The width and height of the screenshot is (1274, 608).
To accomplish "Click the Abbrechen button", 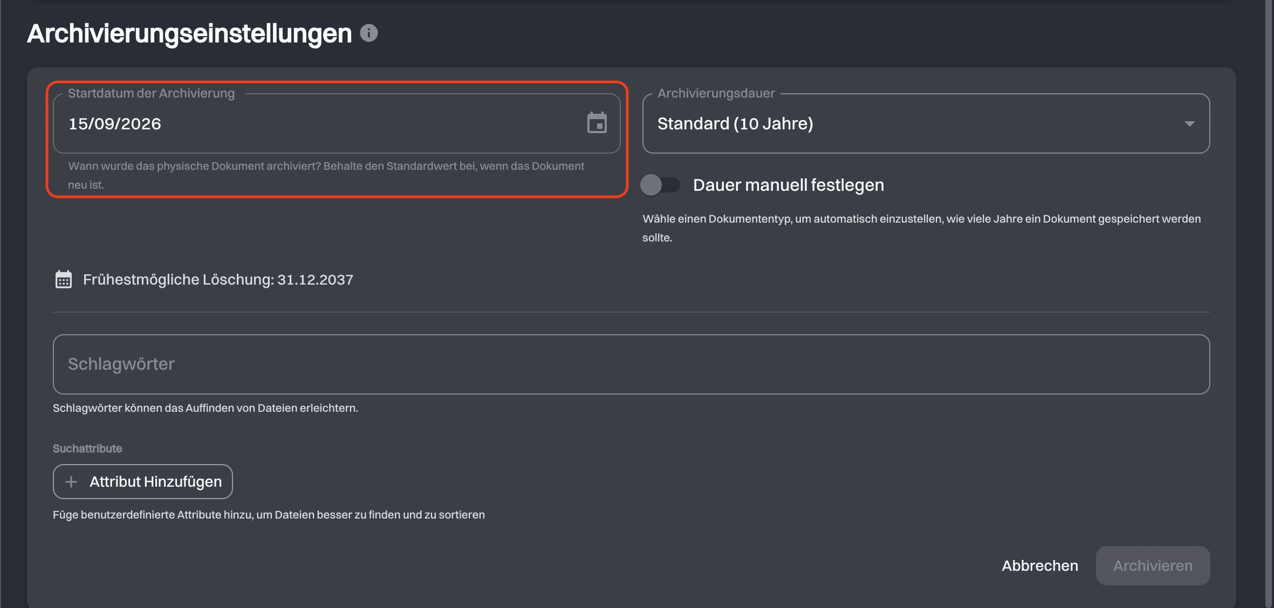I will tap(1040, 565).
